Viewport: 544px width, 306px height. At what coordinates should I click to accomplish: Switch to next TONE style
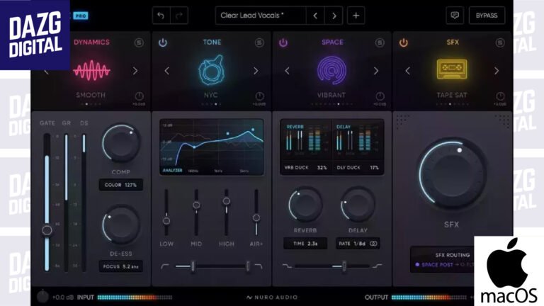(256, 71)
